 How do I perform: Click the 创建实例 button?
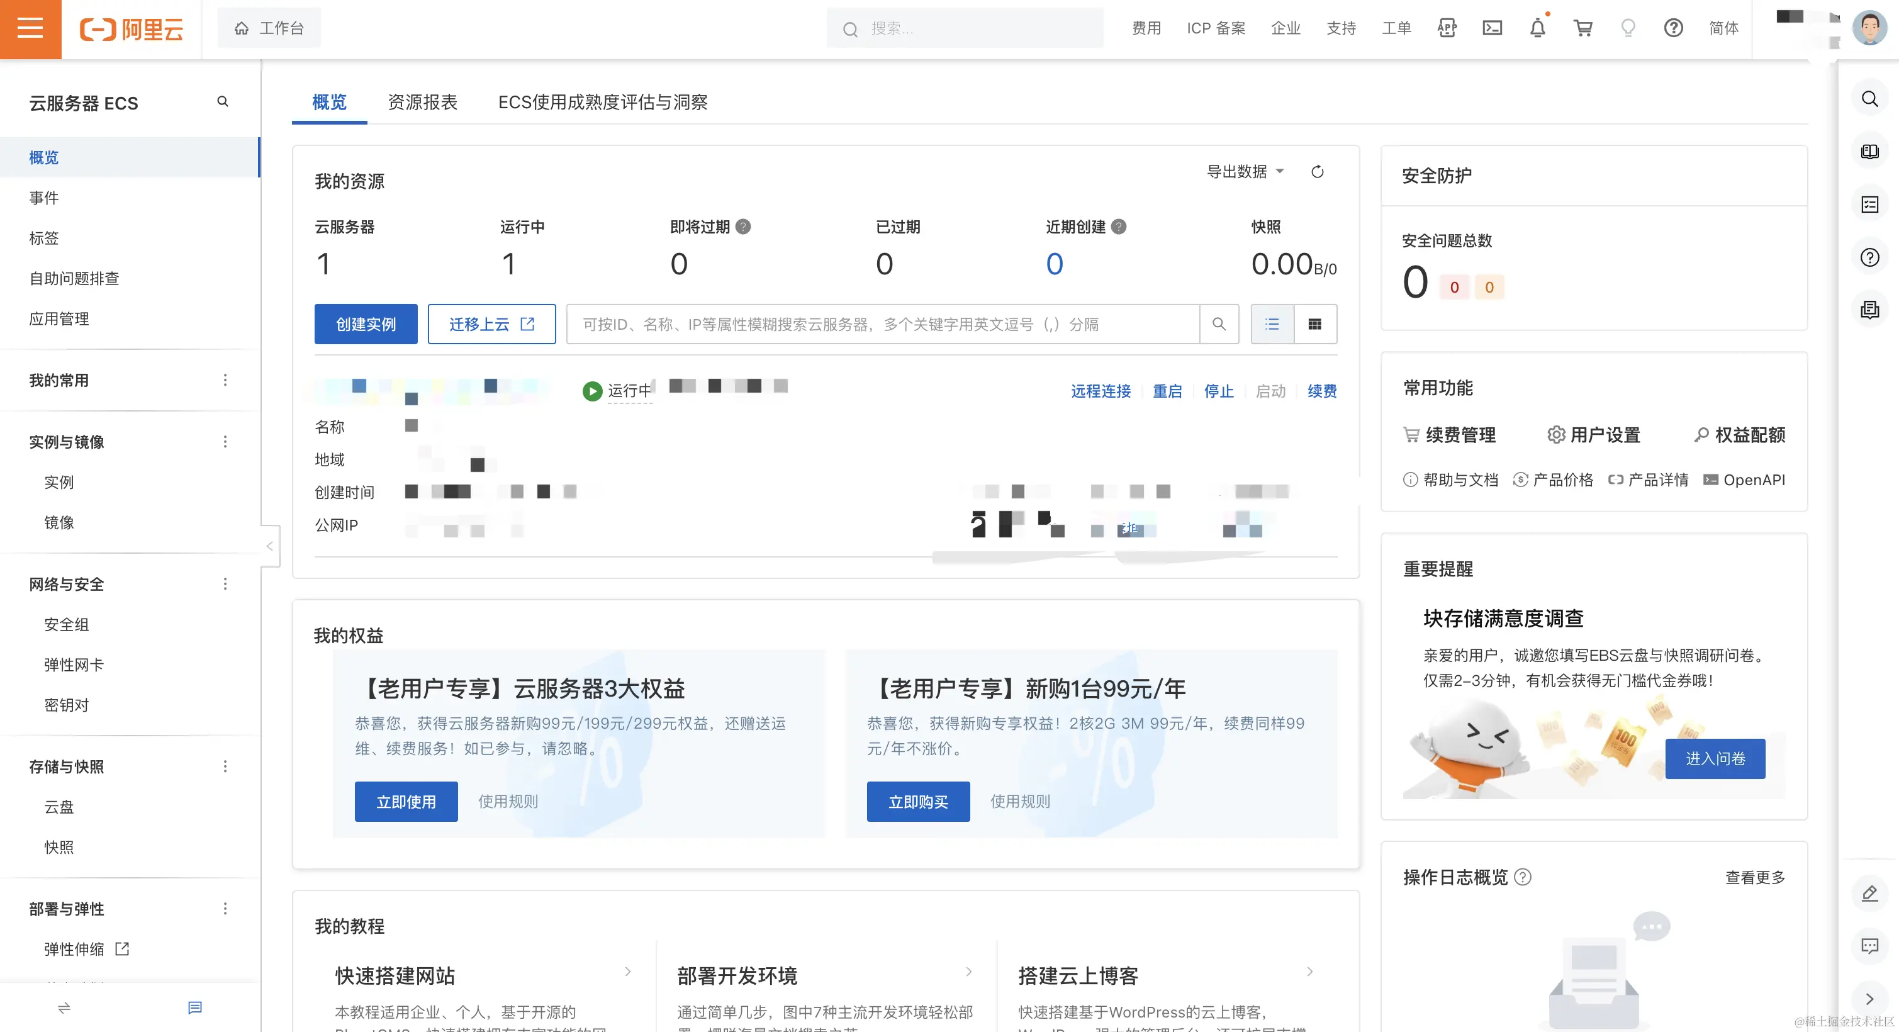(366, 324)
